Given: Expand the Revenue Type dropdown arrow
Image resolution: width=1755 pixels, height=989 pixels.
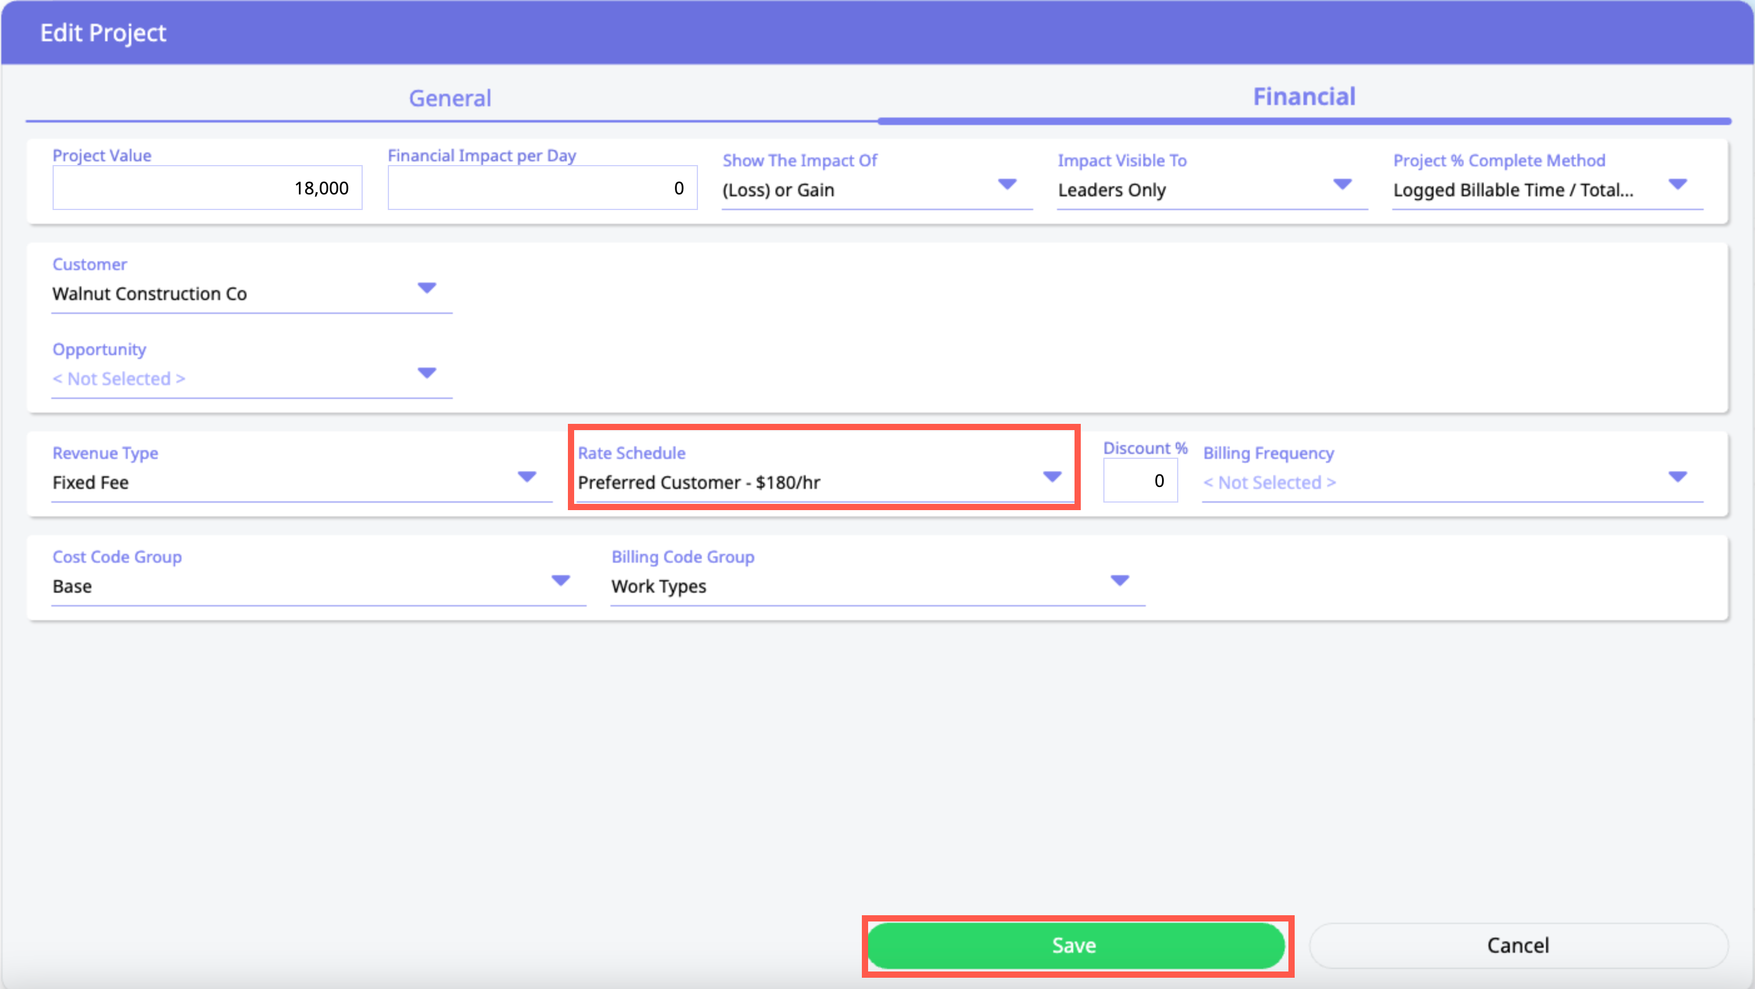Looking at the screenshot, I should tap(527, 477).
